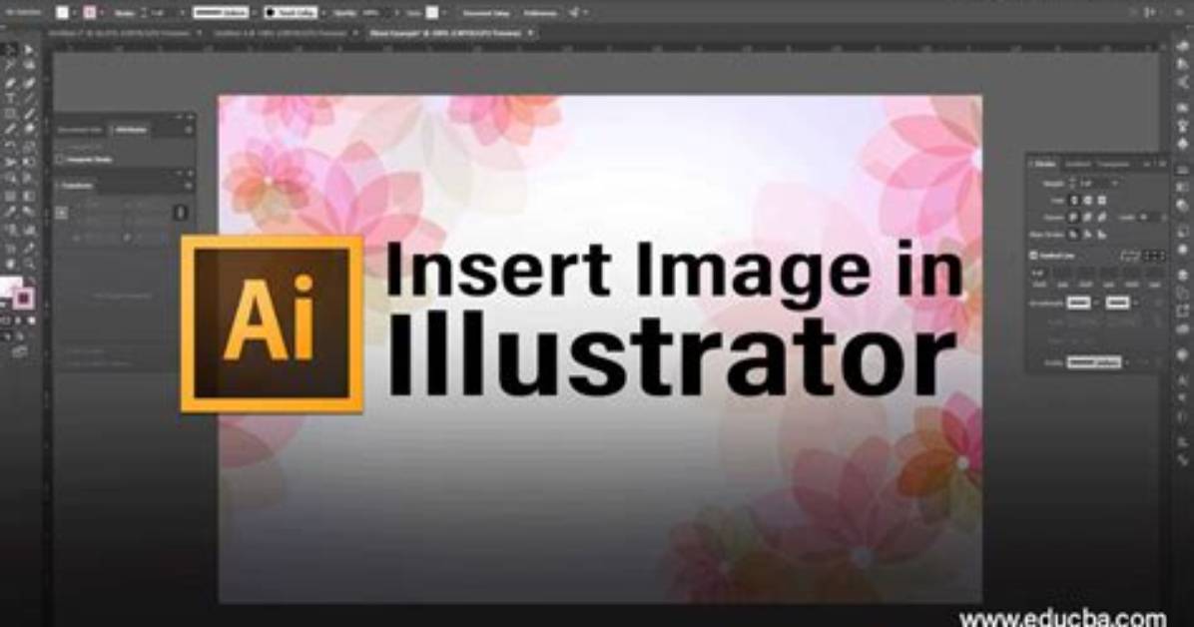
Task: Choose Projecting Cap in Stroke panel
Action: click(x=1102, y=201)
